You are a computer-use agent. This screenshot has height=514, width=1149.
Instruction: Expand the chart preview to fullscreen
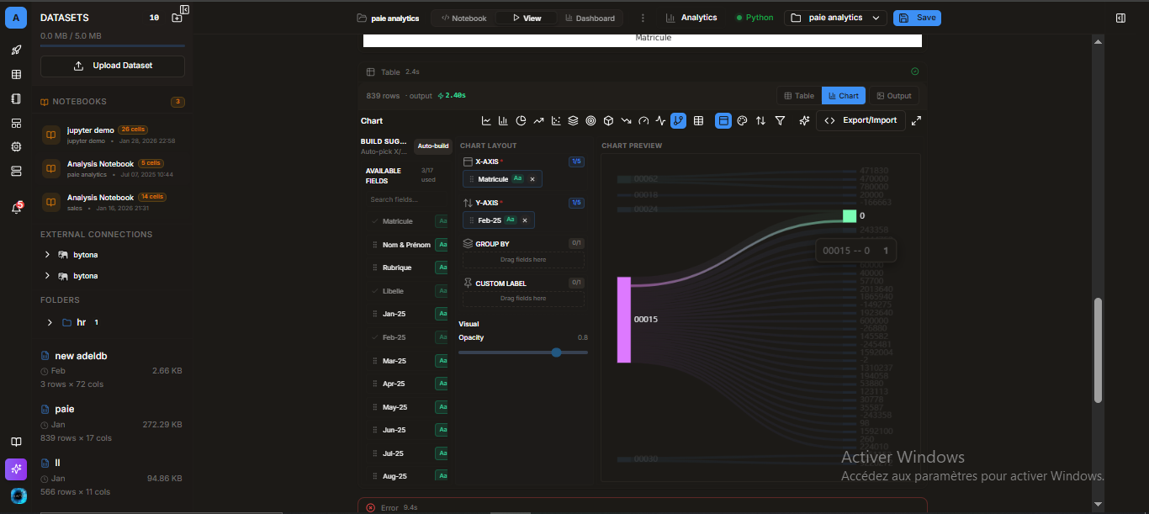[x=916, y=120]
